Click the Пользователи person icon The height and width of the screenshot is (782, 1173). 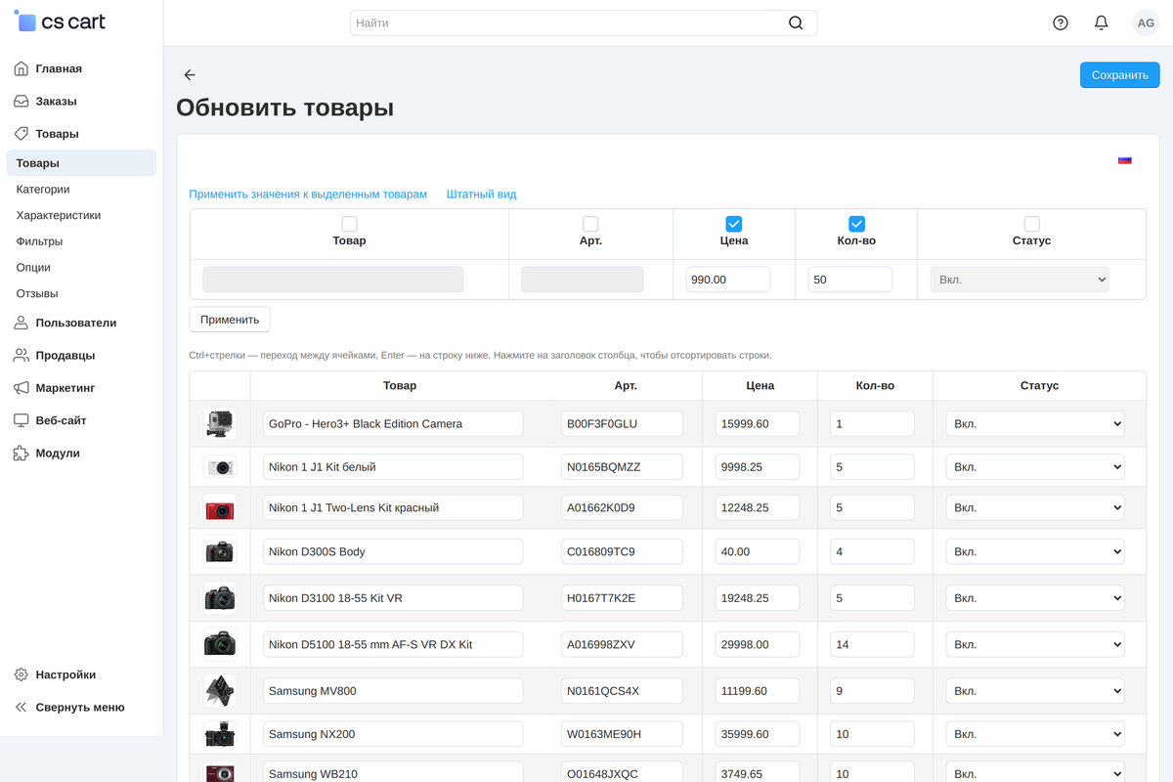click(22, 324)
